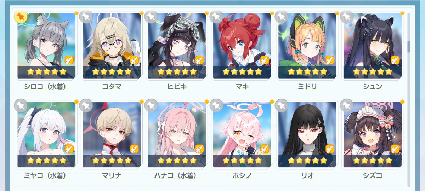Click the pin icon on ホシノ card
The image size is (425, 191).
tap(216, 105)
